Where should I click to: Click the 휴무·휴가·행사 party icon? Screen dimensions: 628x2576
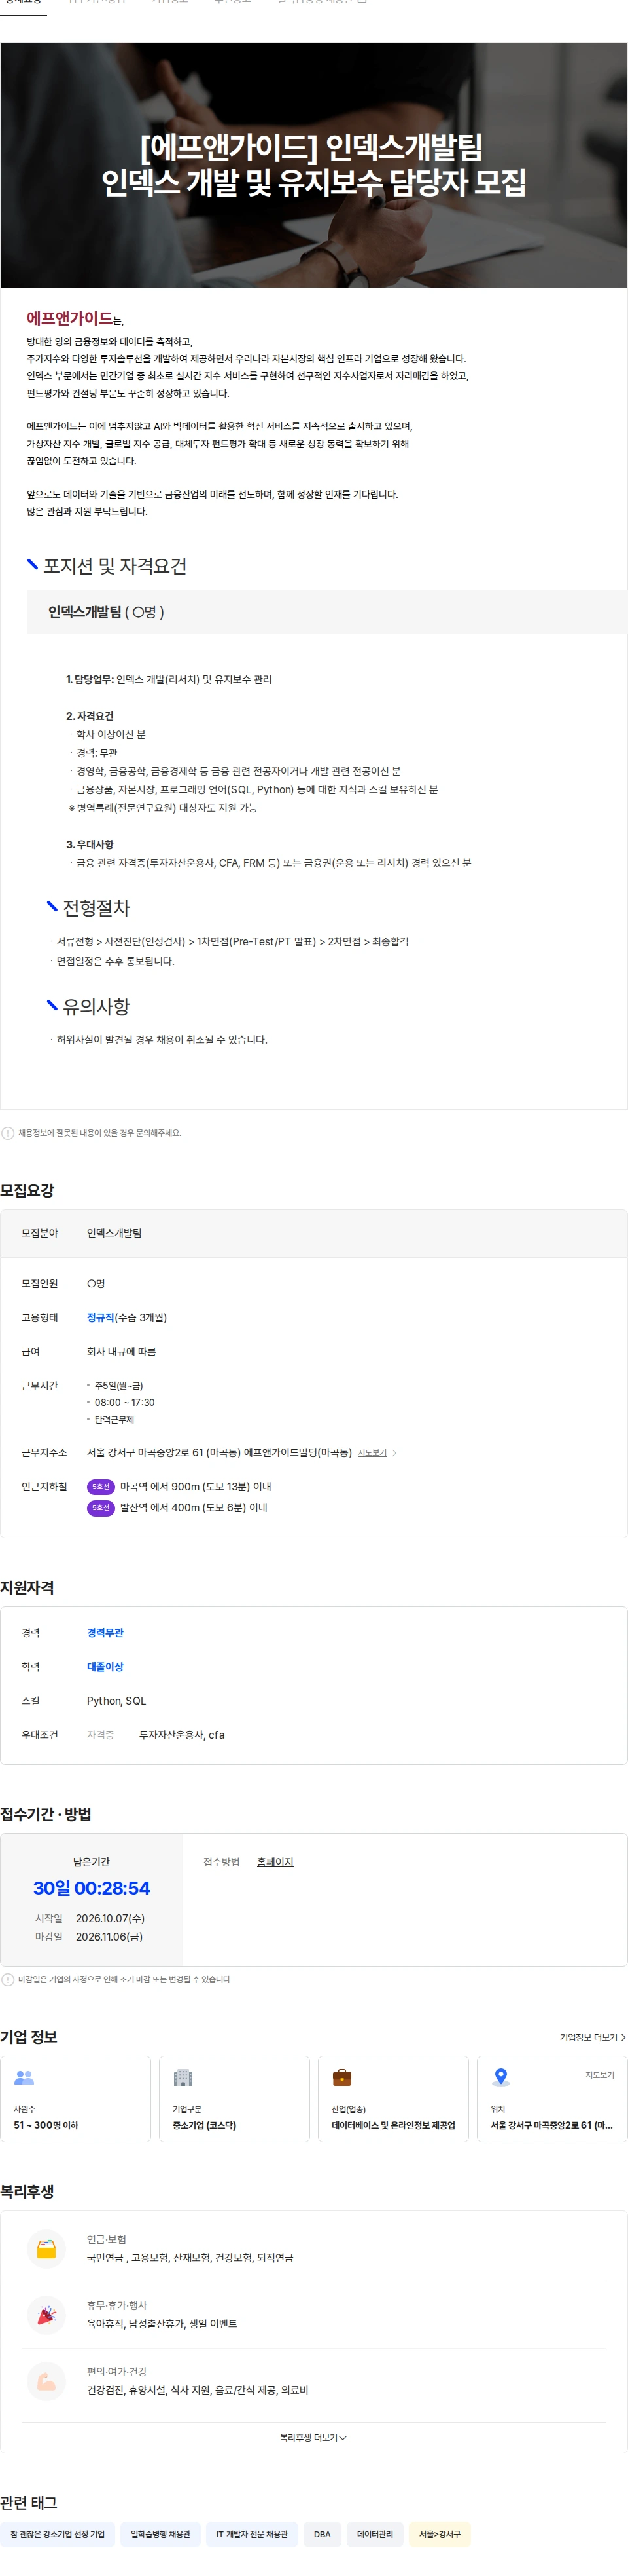[x=47, y=2315]
